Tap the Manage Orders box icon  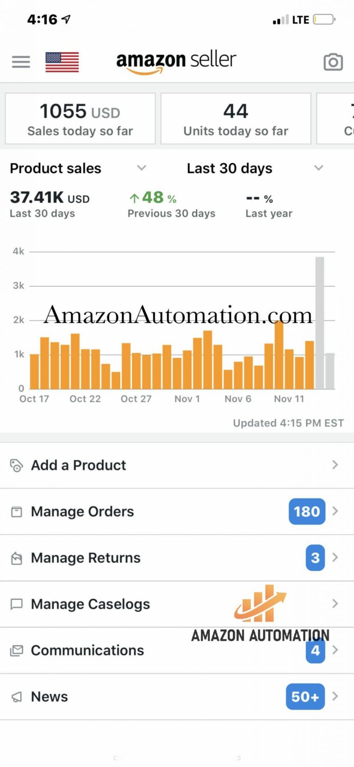pos(17,511)
